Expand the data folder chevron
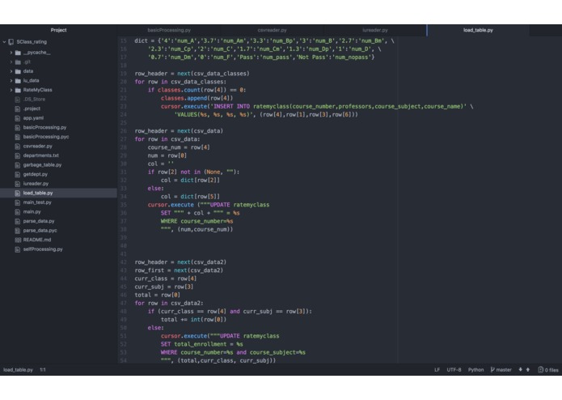Screen dimensions: 562x400 11,71
